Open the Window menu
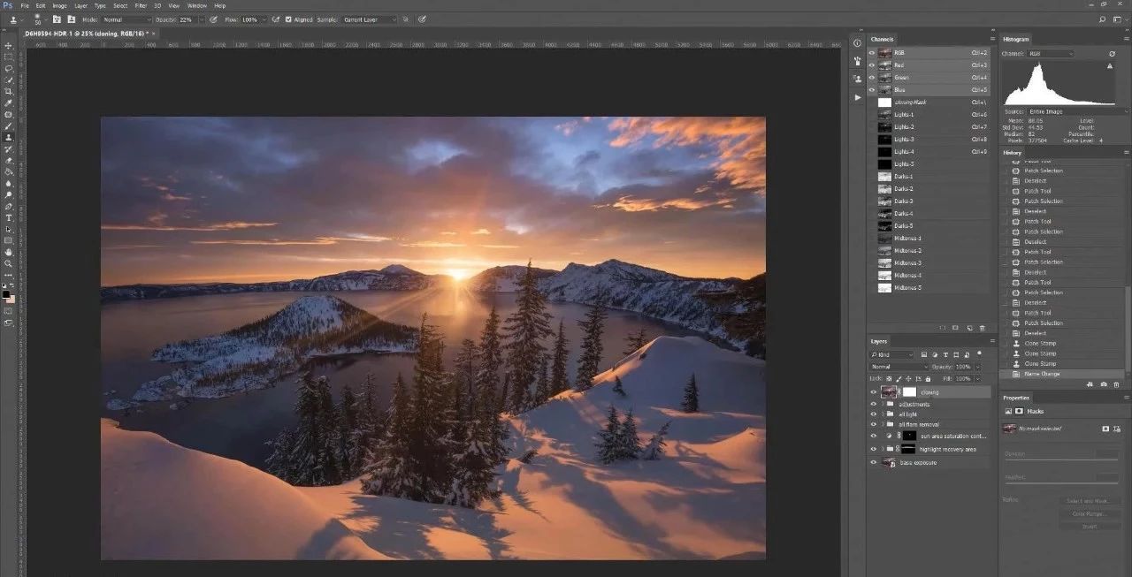Image resolution: width=1132 pixels, height=577 pixels. click(196, 5)
